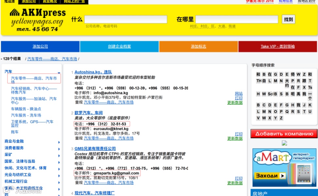Screen dimensions: 318x196
Task: Open the 网站上的广告 top menu item
Action: pyautogui.click(x=74, y=2)
